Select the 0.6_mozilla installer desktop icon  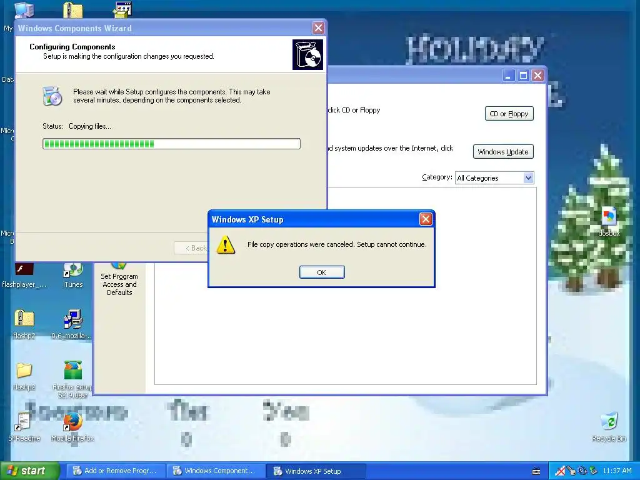[x=72, y=324]
